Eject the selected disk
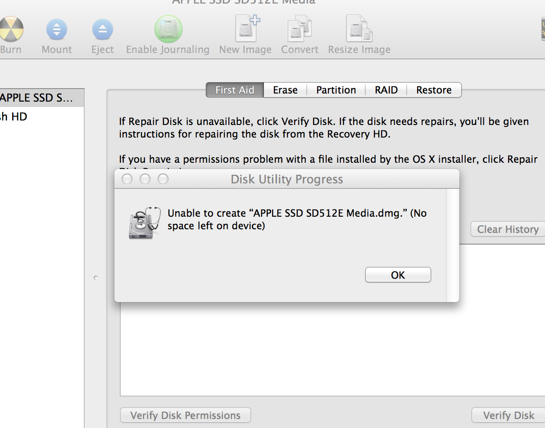 click(103, 30)
